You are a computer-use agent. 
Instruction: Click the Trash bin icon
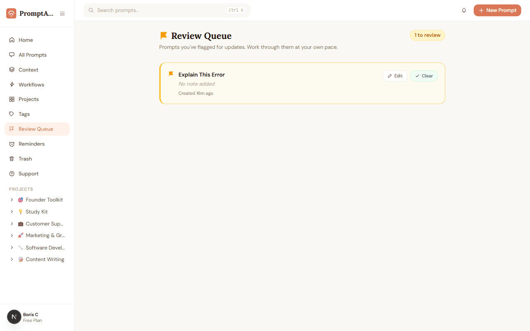point(12,159)
